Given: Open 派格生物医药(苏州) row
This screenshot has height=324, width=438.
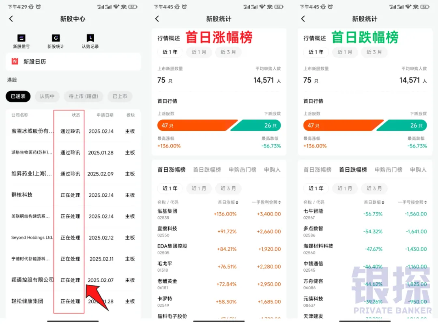Looking at the screenshot, I should pos(73,152).
